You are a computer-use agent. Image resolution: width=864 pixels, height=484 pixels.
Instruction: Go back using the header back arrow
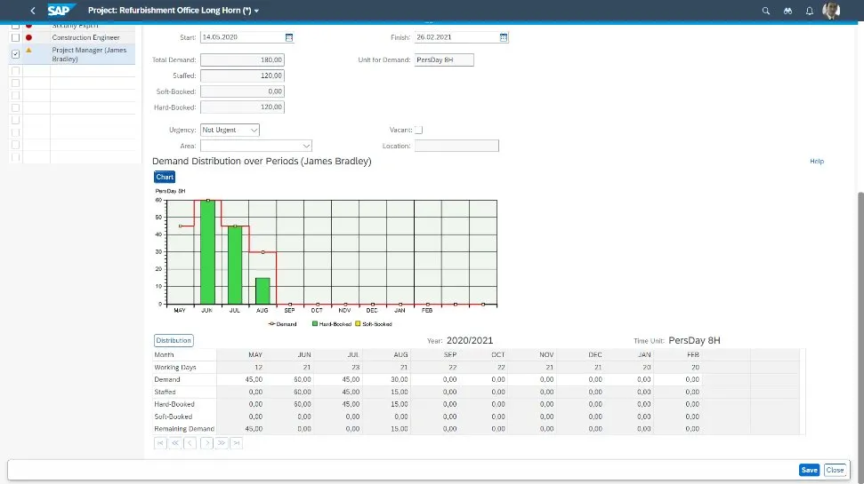tap(32, 11)
